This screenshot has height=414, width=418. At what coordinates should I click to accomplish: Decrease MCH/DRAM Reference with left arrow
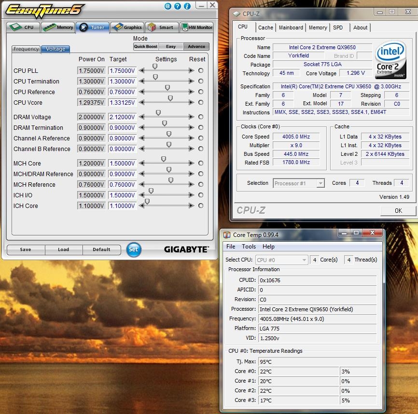(141, 174)
